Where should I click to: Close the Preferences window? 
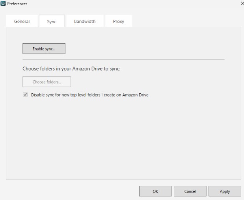coord(242,4)
